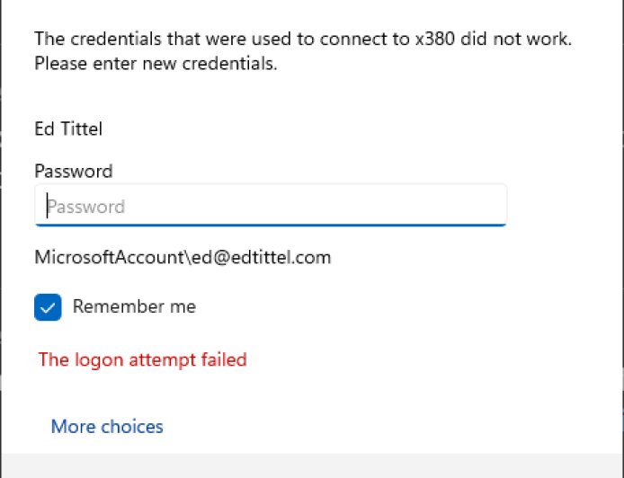Click the white checkmark icon beside Remember me
The height and width of the screenshot is (478, 624).
[48, 307]
